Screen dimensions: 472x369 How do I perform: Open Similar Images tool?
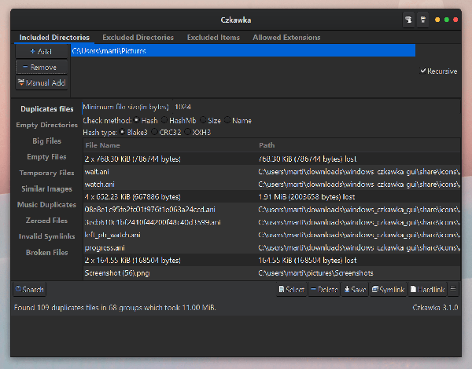[47, 188]
